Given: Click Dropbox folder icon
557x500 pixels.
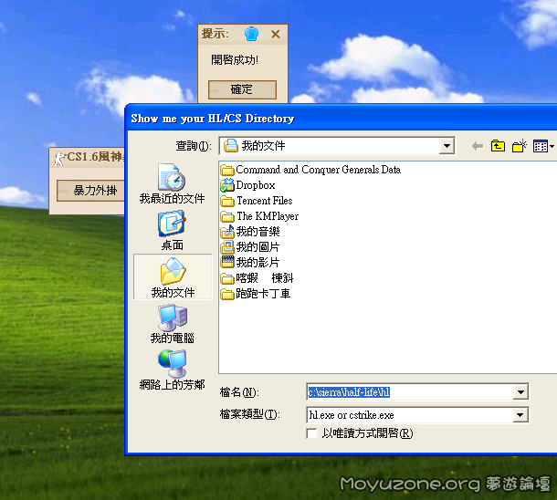Looking at the screenshot, I should 227,185.
